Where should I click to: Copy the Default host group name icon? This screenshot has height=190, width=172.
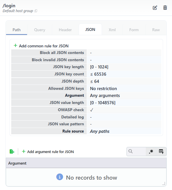[x=36, y=11]
